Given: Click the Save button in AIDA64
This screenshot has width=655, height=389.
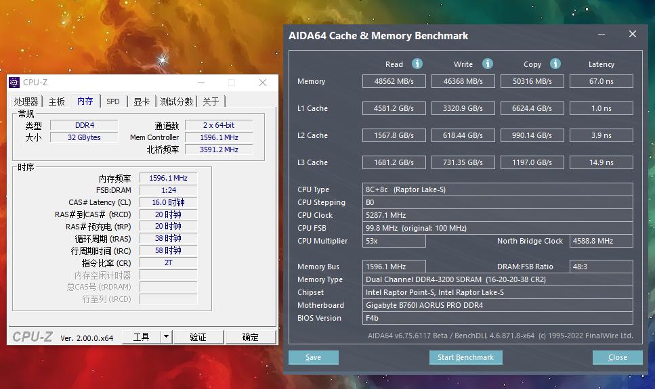Looking at the screenshot, I should click(x=314, y=357).
